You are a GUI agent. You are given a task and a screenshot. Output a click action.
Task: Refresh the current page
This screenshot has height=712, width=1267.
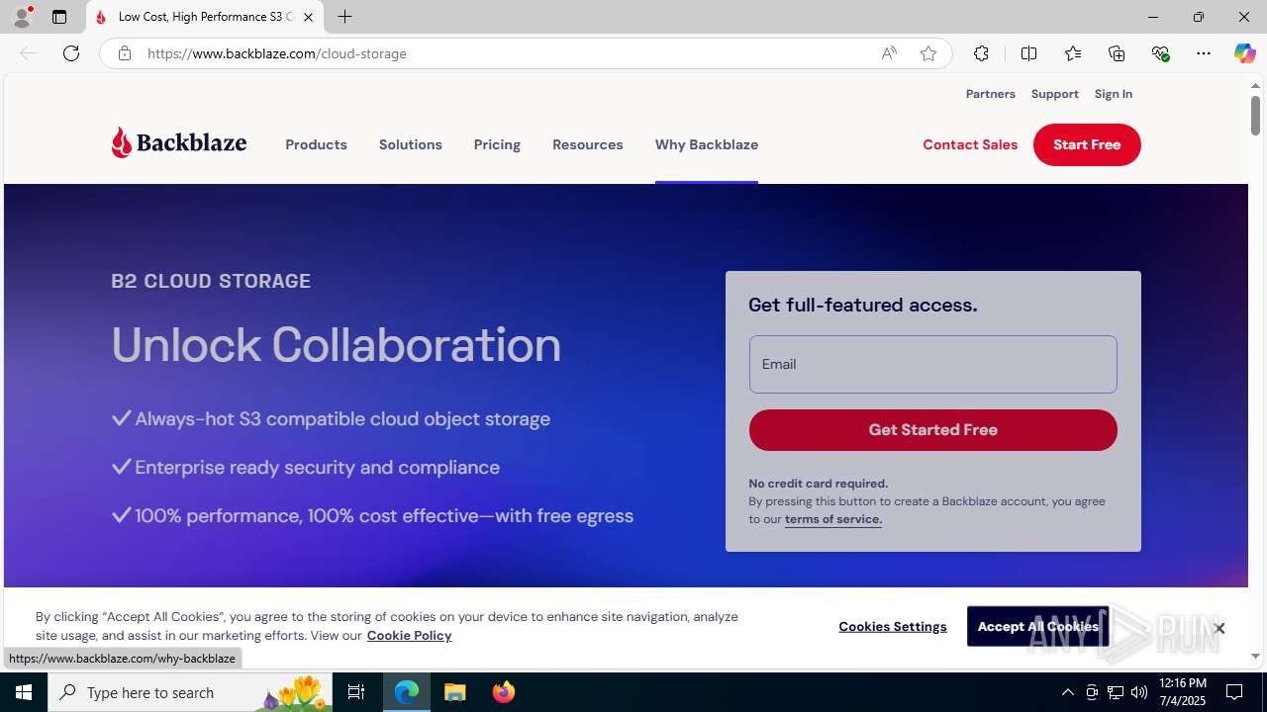[71, 53]
